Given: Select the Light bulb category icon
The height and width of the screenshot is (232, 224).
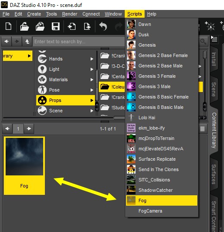Looking at the screenshot, I should click(42, 69).
